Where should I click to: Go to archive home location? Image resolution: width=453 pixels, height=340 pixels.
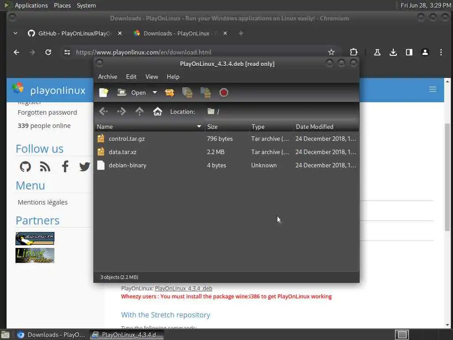[157, 111]
